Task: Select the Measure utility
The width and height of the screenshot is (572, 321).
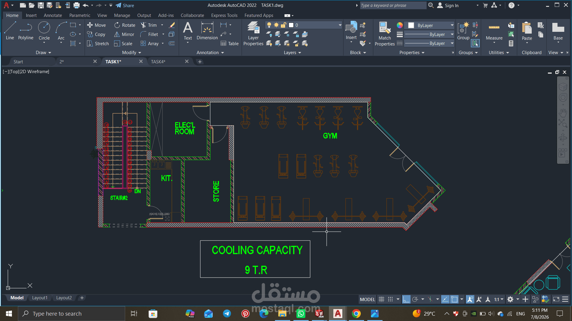Action: click(494, 31)
